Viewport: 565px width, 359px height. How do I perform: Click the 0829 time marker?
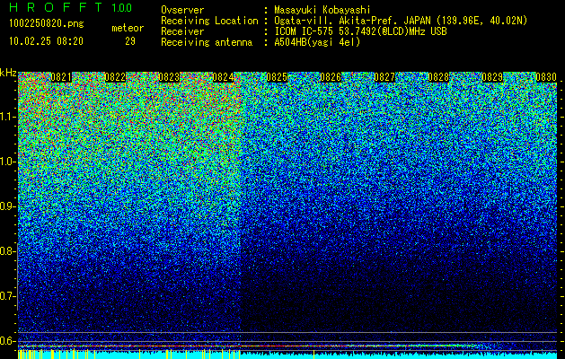pyautogui.click(x=492, y=77)
